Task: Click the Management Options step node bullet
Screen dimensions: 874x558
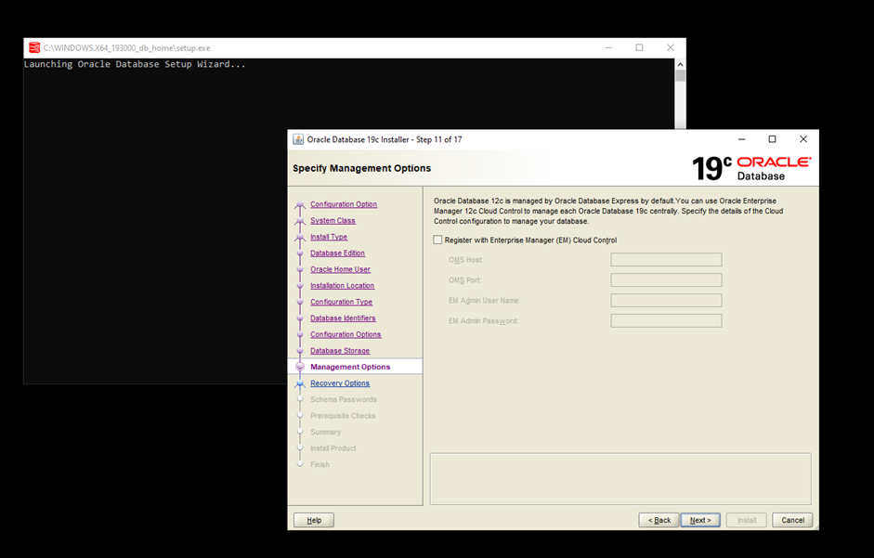Action: point(300,367)
